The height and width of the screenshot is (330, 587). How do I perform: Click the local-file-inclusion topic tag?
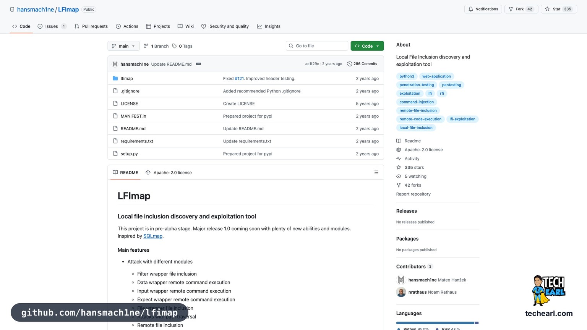(416, 128)
